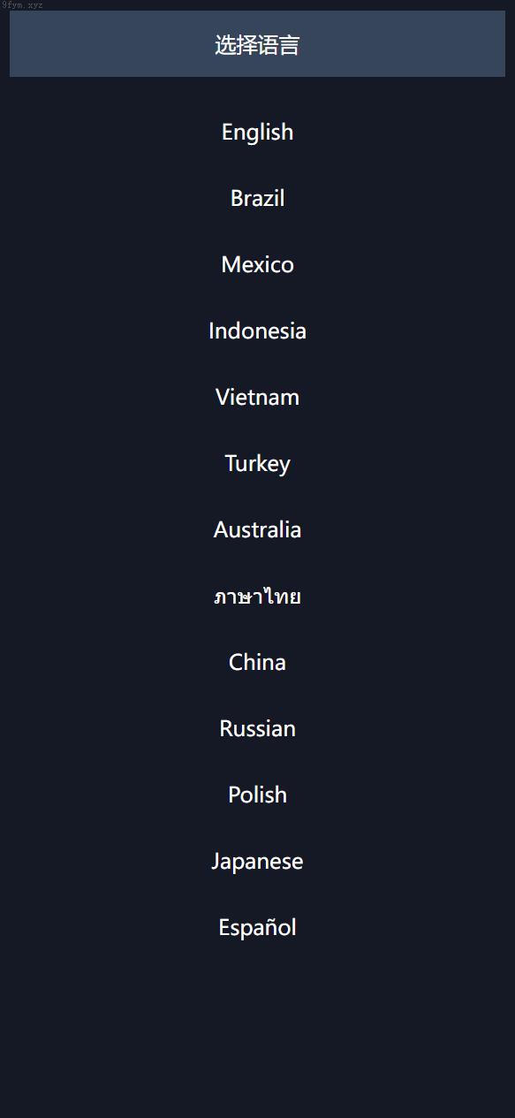
Task: Select the Español entry
Action: (257, 928)
